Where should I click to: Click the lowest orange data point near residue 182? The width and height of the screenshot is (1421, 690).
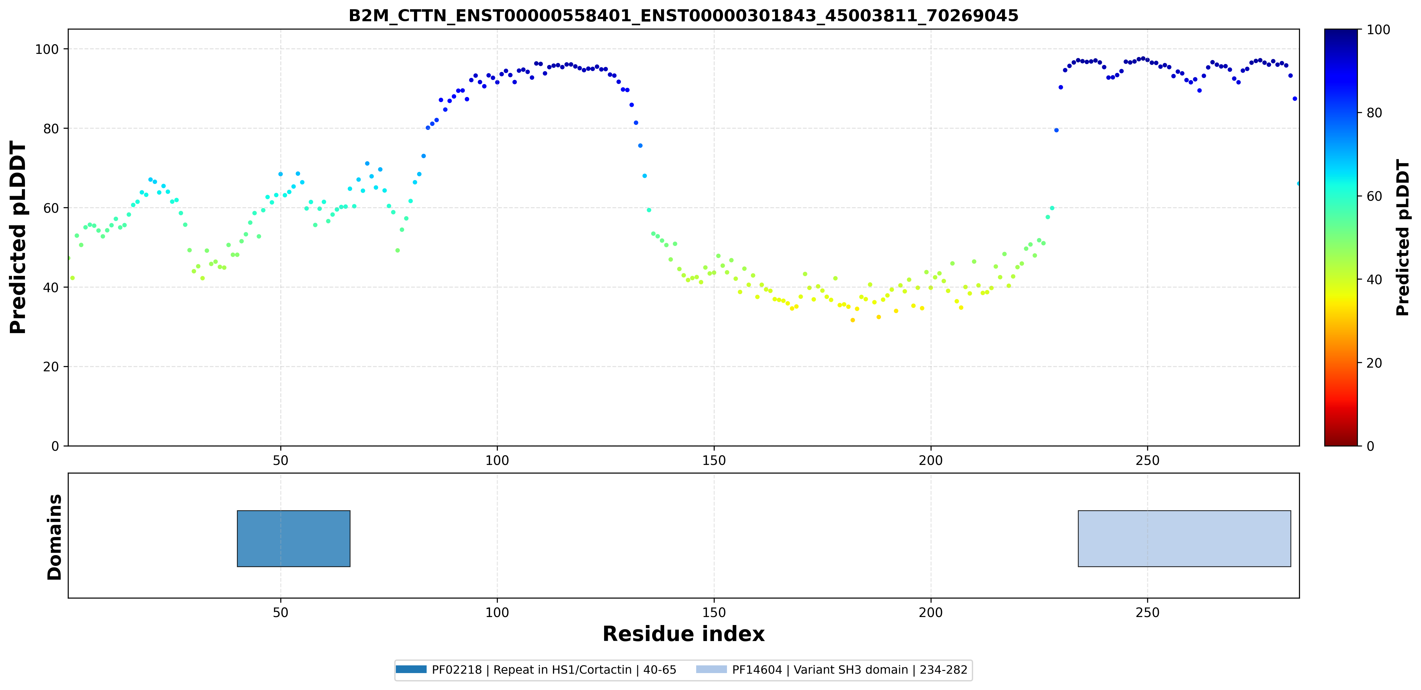(x=852, y=320)
